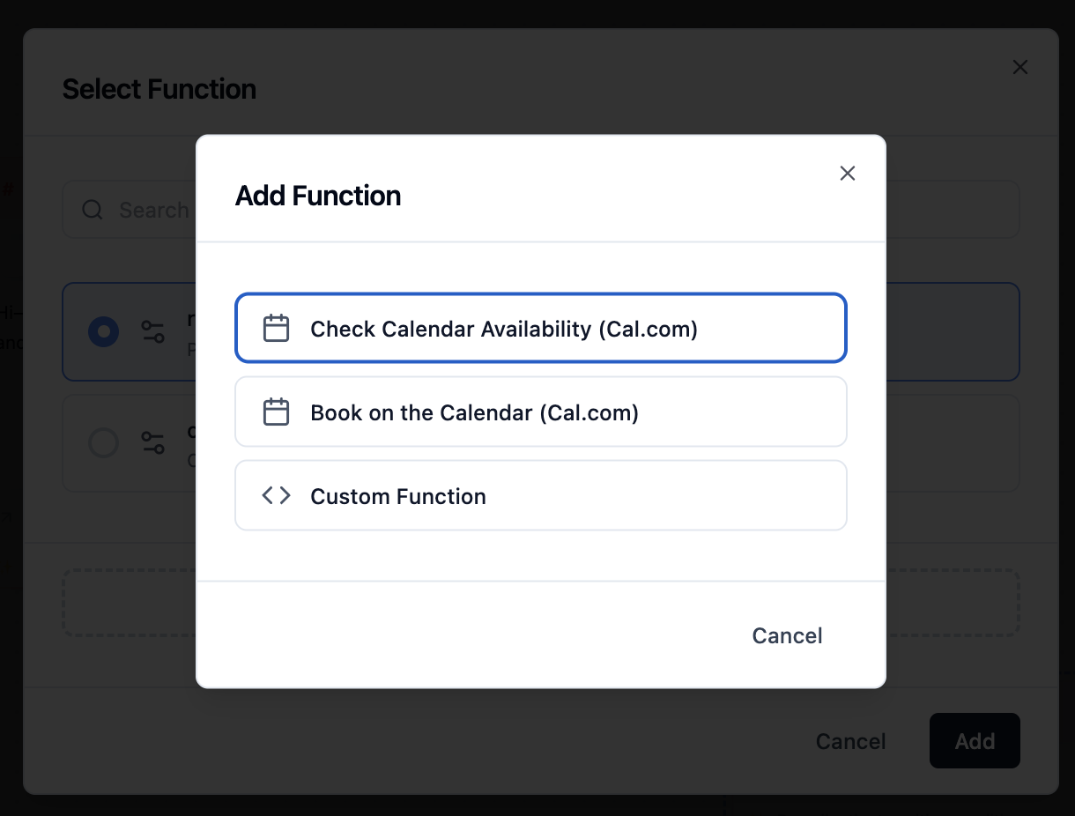Click Cancel in the Select Function dialog footer

pyautogui.click(x=849, y=741)
